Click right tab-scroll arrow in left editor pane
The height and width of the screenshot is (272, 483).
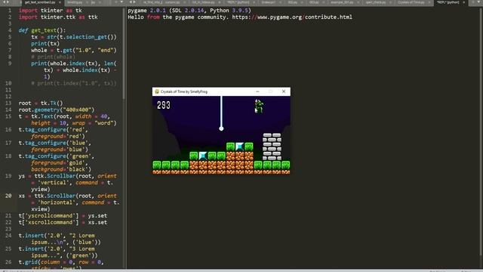(8, 2)
